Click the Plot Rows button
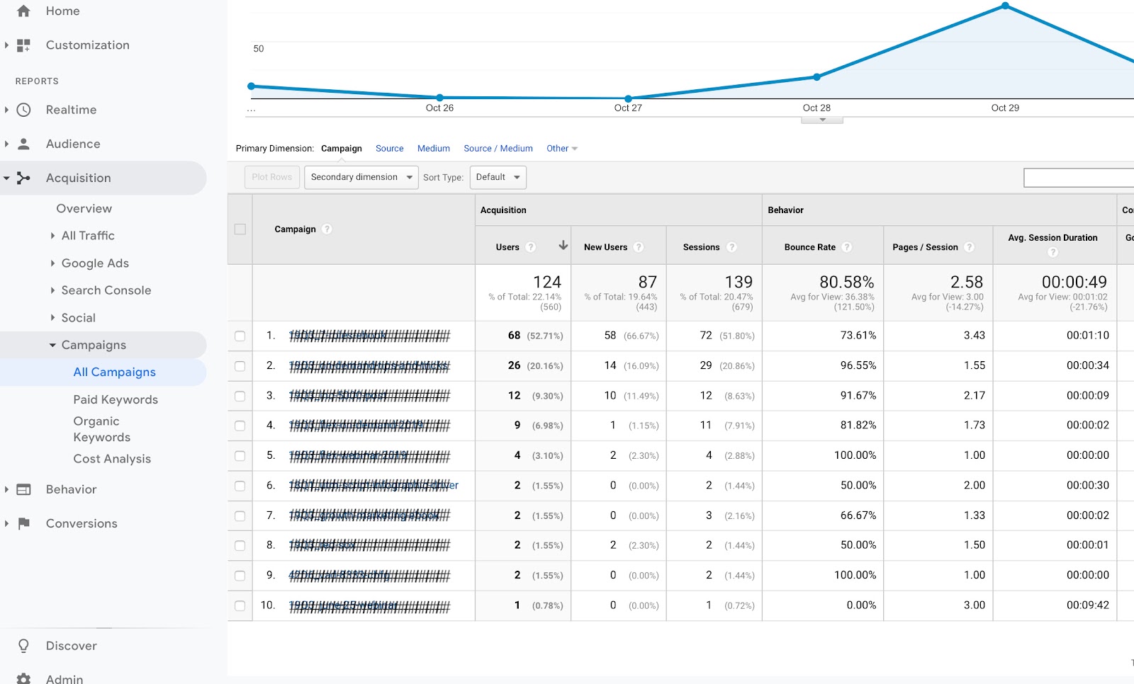 click(x=271, y=177)
